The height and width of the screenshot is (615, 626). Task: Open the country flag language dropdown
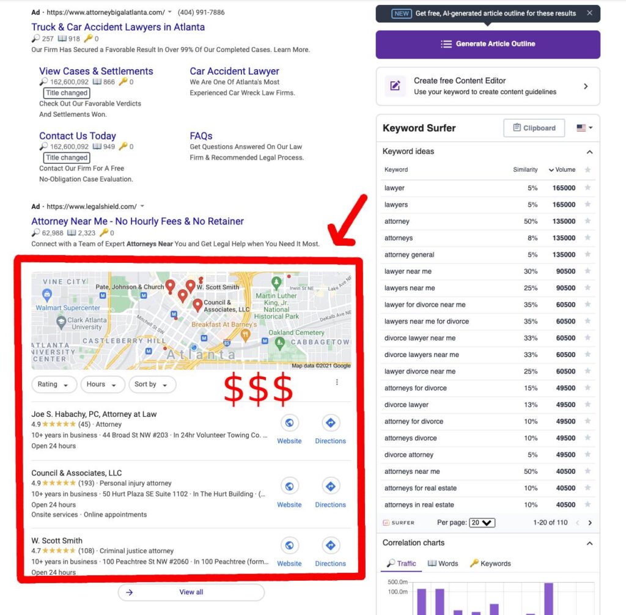(x=583, y=127)
